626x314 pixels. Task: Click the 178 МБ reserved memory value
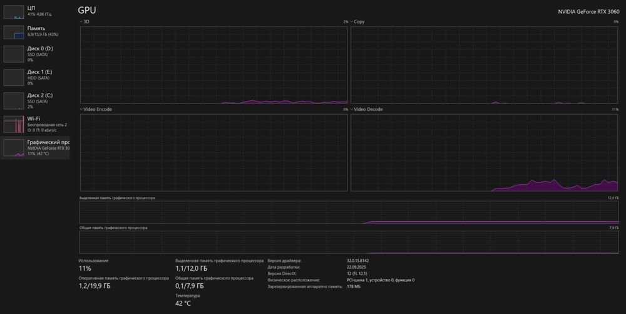point(353,286)
